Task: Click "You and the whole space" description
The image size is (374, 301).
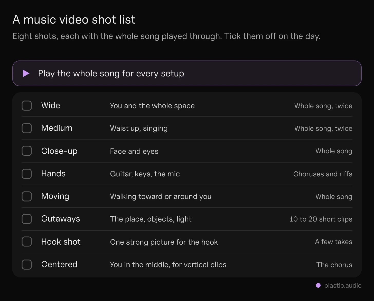Action: coord(152,106)
